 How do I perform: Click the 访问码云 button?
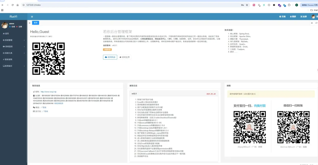[110, 57]
